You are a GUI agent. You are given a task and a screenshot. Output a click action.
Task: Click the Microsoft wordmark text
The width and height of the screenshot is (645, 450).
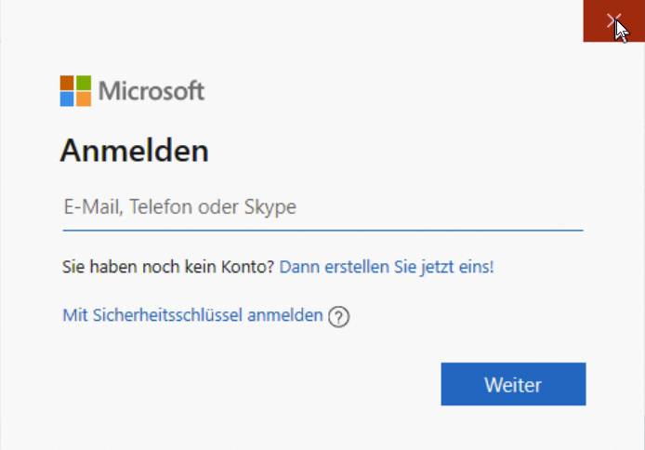point(151,91)
